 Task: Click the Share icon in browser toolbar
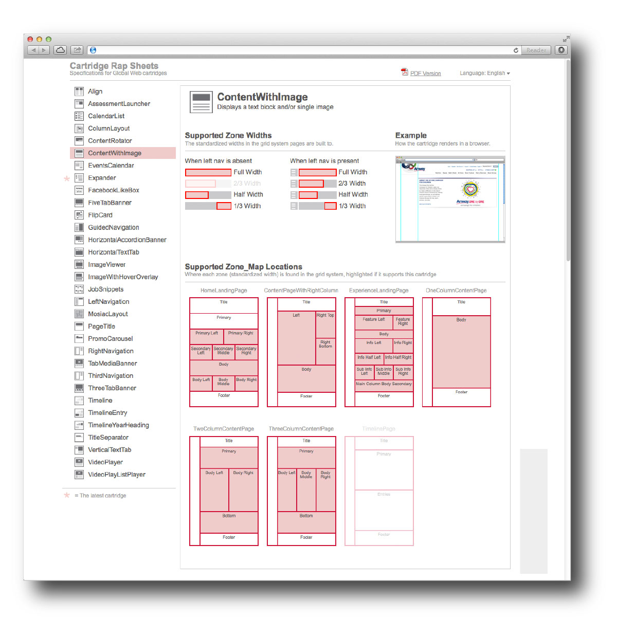point(77,50)
